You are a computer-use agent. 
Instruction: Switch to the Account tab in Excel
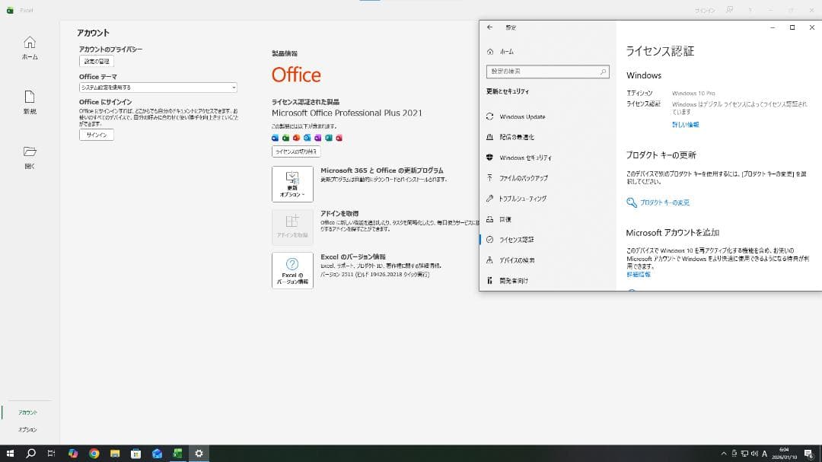pyautogui.click(x=27, y=411)
